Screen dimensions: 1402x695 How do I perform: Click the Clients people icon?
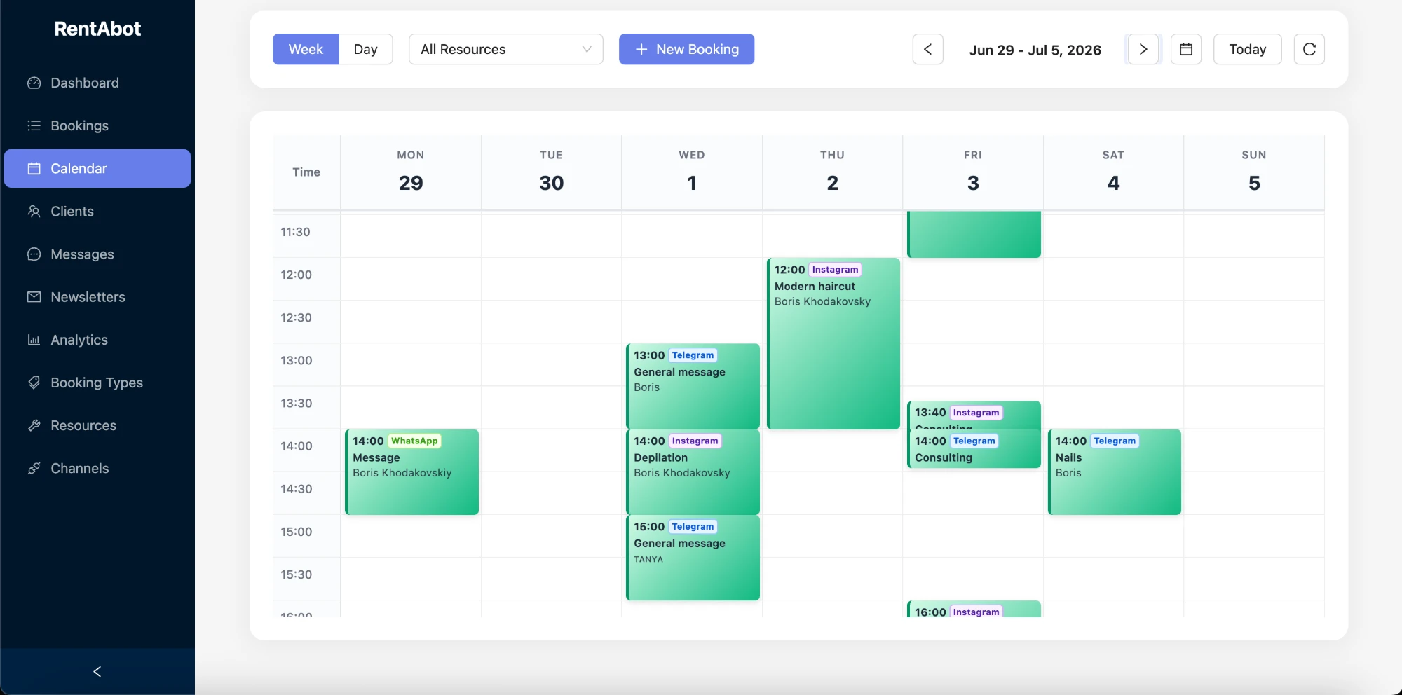[x=34, y=211]
